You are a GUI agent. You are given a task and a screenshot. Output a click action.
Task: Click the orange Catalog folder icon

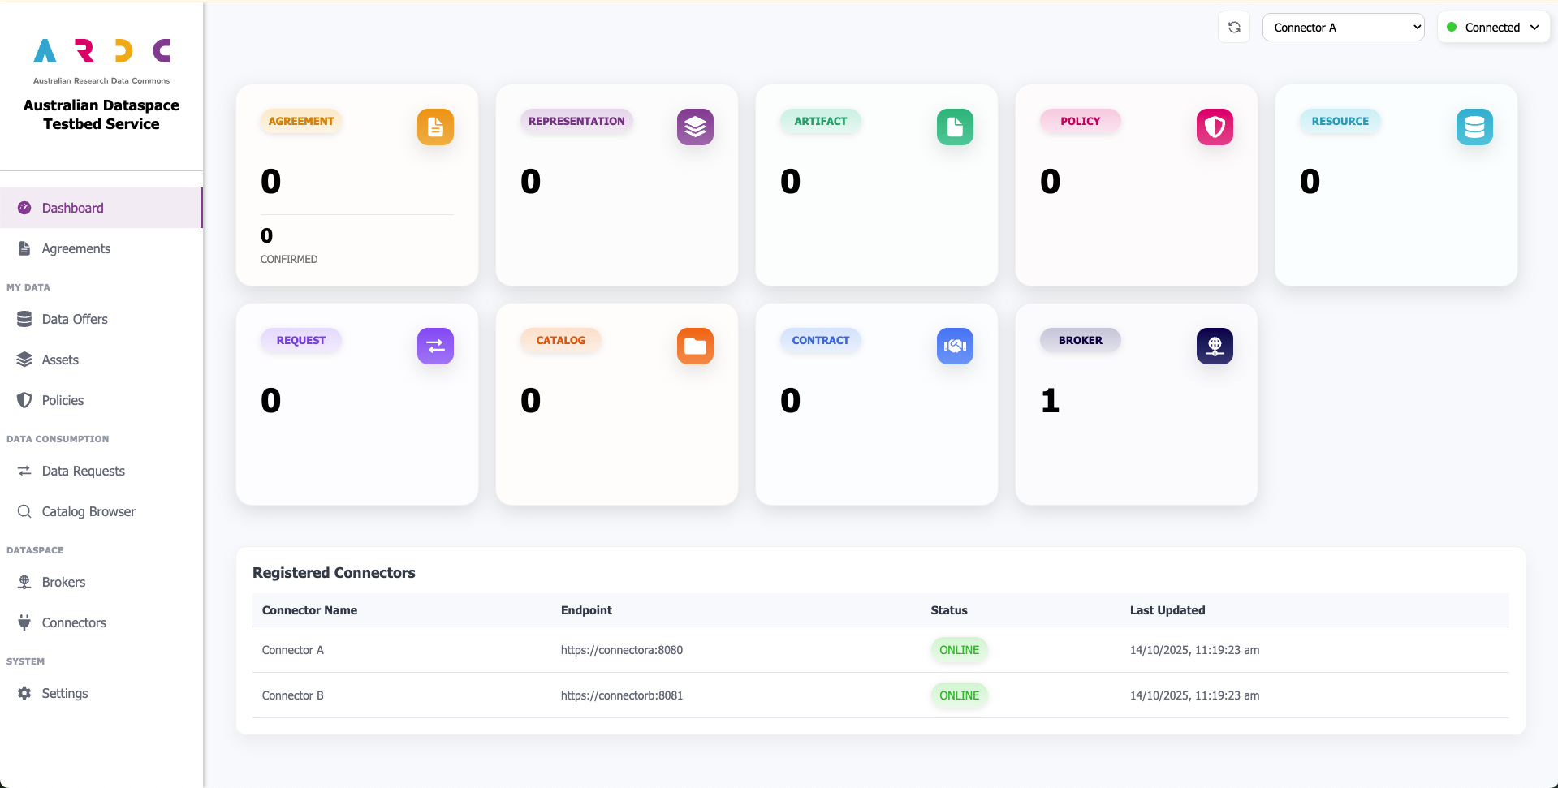point(695,347)
